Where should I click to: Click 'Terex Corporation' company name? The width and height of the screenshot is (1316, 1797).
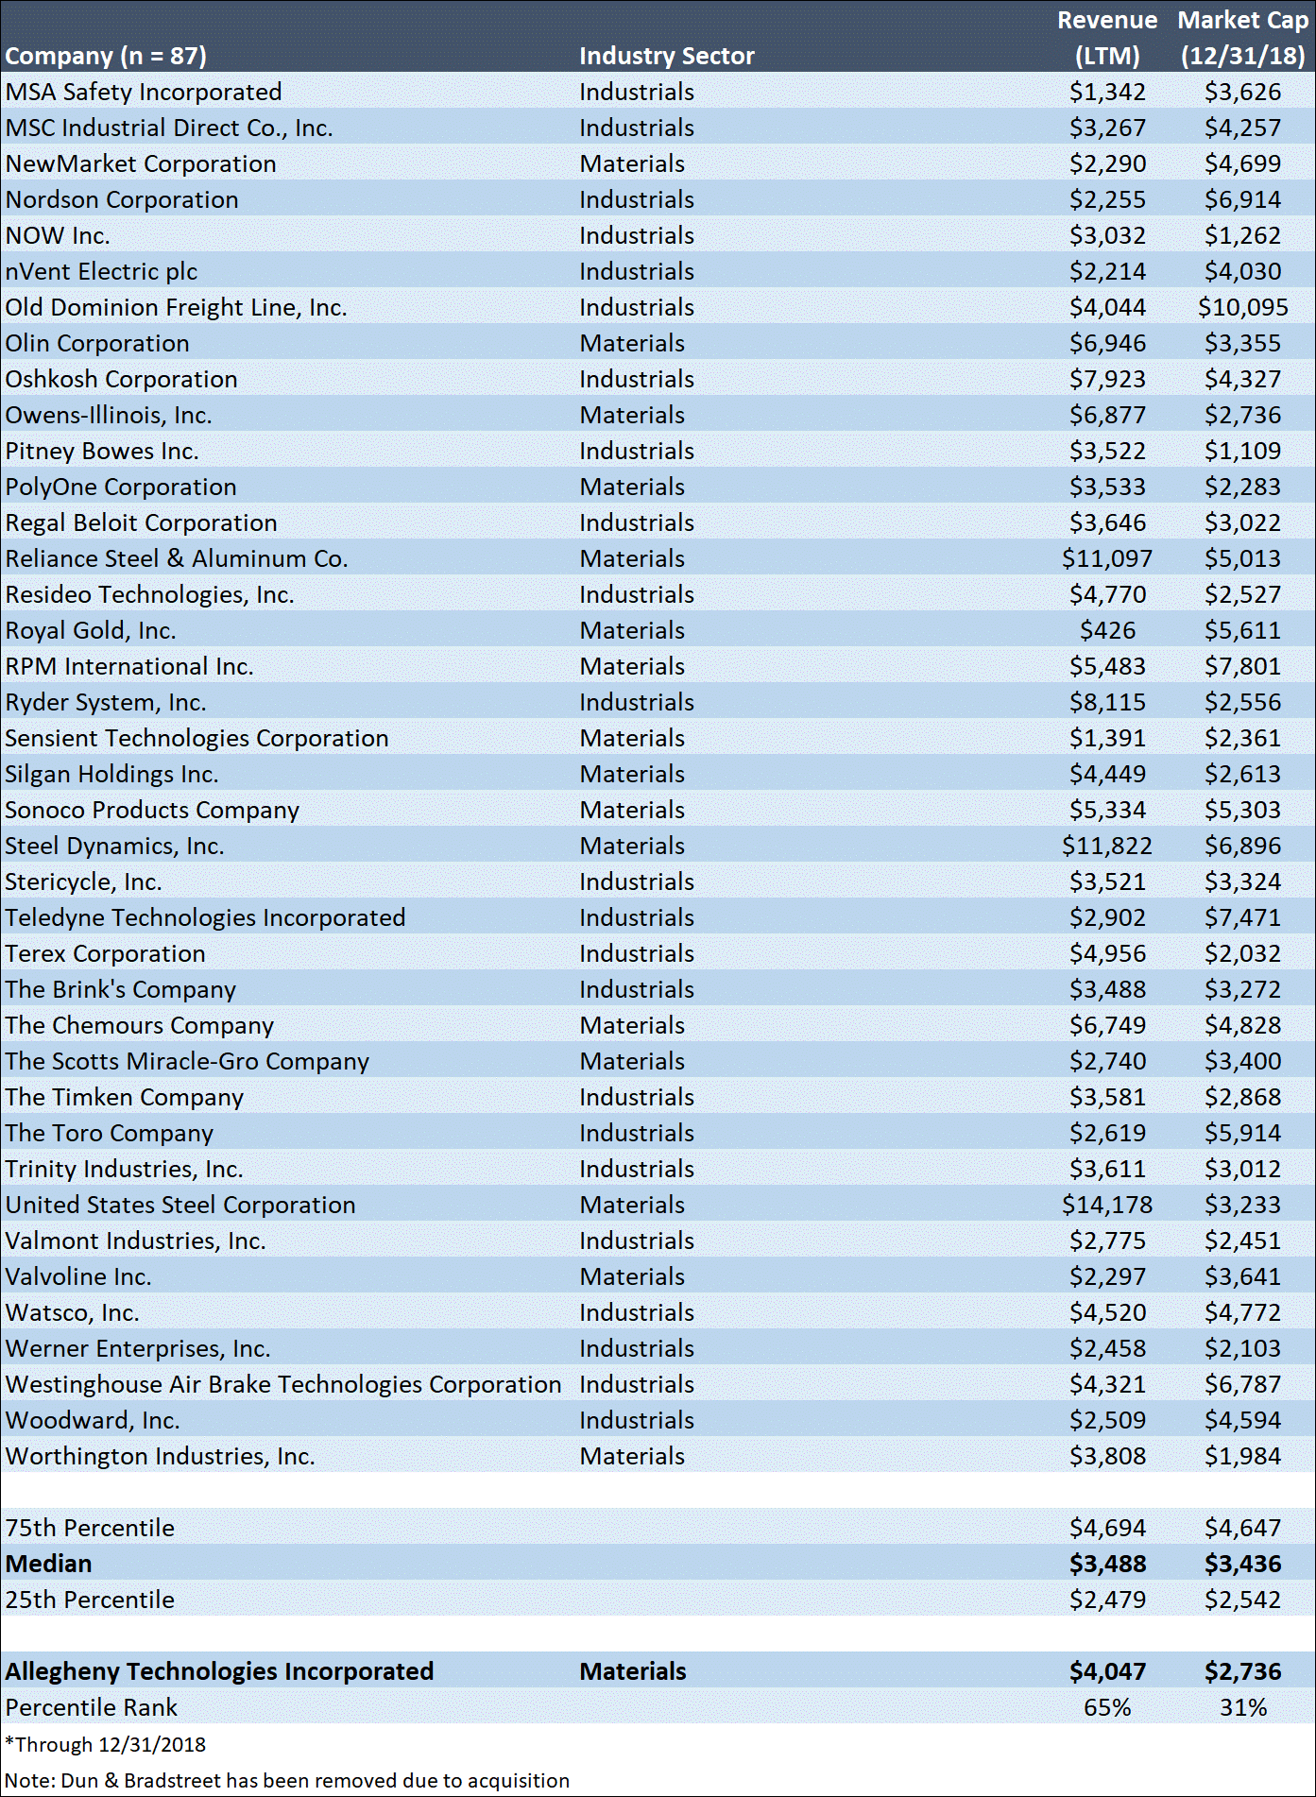click(105, 953)
